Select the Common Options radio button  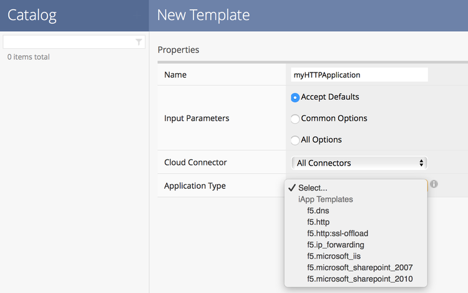click(295, 119)
